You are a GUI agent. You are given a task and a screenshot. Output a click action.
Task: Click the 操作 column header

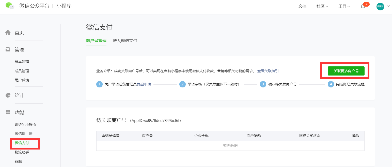356,136
